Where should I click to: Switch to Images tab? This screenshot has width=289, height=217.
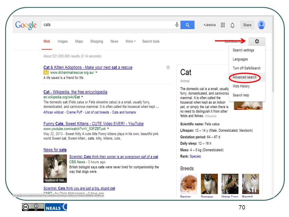pos(63,41)
